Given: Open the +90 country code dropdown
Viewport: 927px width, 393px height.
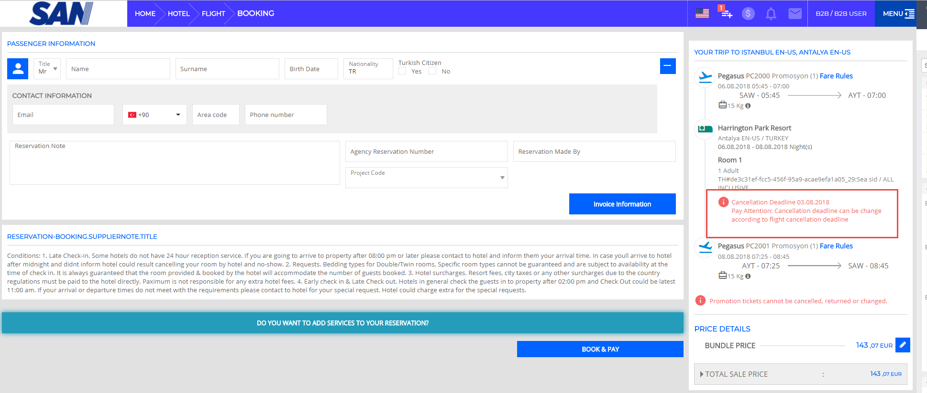Looking at the screenshot, I should tap(154, 115).
